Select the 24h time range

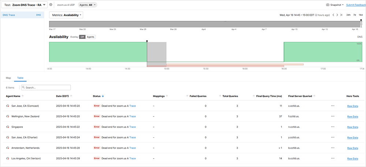pos(348,15)
